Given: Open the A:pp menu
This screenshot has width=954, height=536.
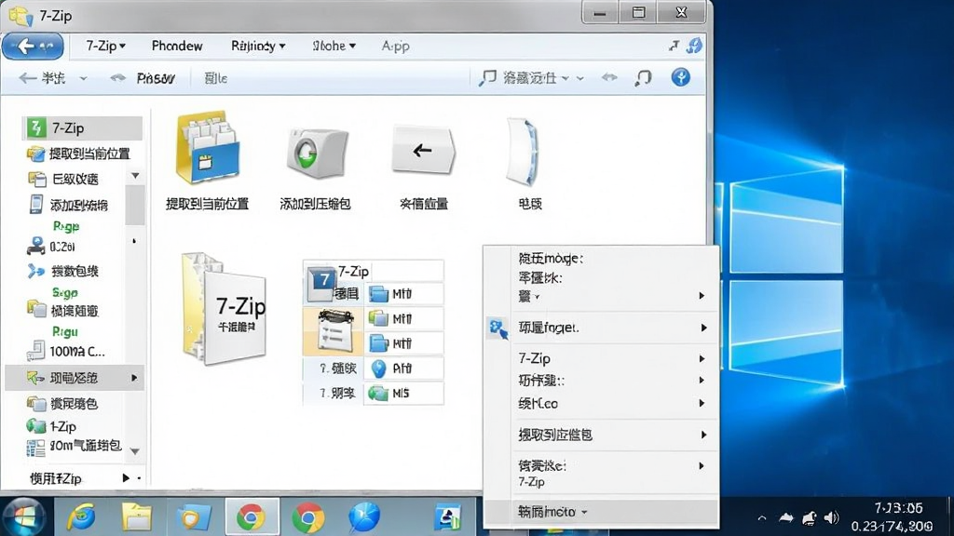Looking at the screenshot, I should 395,46.
